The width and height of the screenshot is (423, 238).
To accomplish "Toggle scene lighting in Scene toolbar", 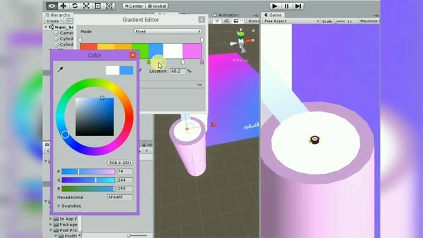I will tap(217, 21).
